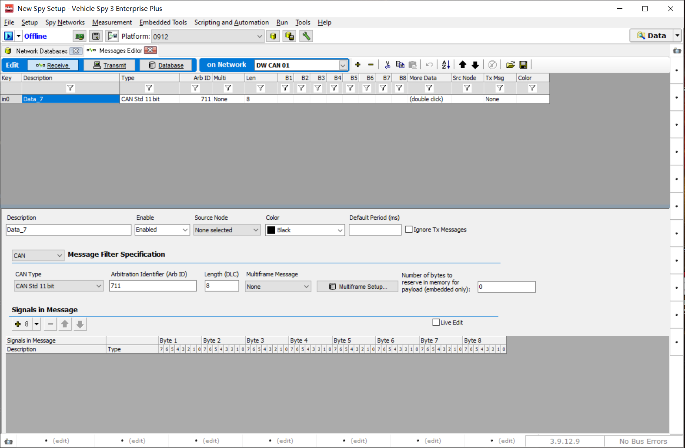Open the Measurement menu
Viewport: 685px width, 448px height.
[x=112, y=22]
